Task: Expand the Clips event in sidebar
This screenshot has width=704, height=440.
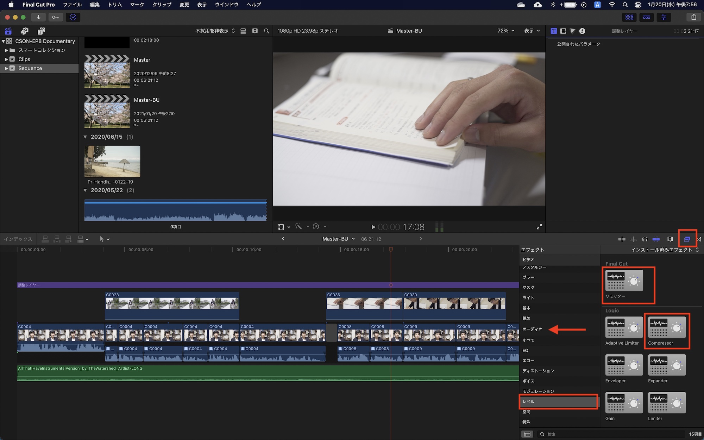Action: click(x=6, y=59)
